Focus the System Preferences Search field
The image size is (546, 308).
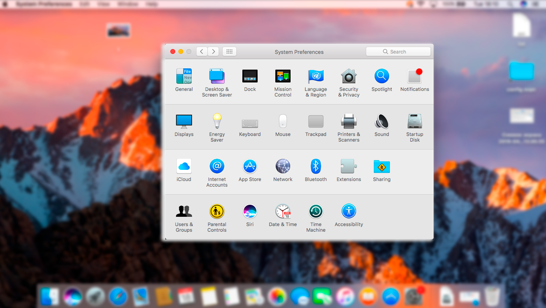click(x=398, y=51)
